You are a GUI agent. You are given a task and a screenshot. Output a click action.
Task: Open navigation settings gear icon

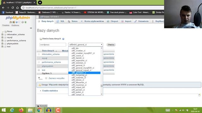22,22
